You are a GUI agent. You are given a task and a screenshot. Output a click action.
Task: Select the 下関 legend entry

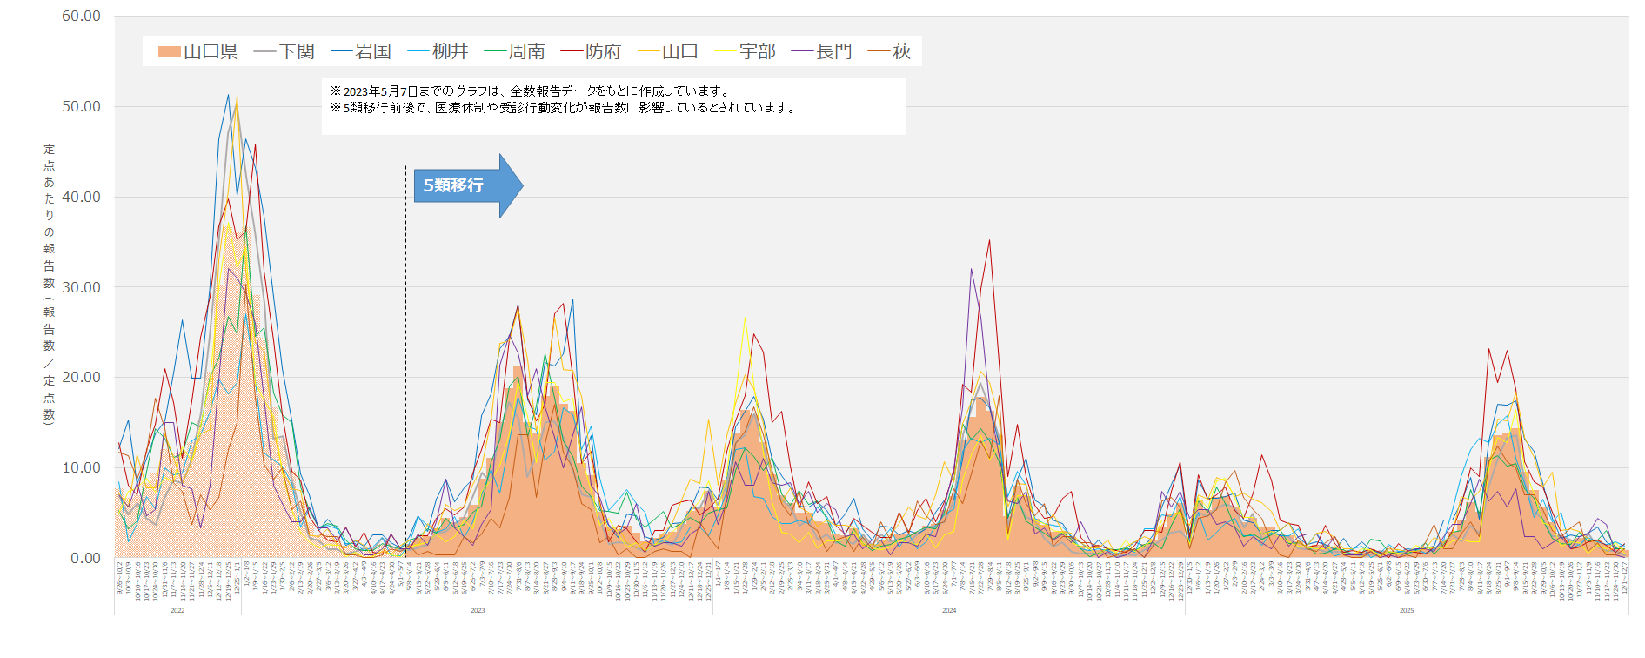(x=284, y=52)
